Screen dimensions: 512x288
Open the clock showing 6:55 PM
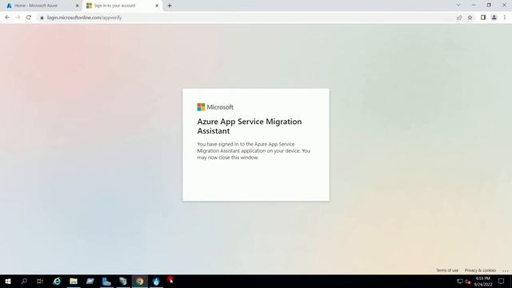point(482,282)
